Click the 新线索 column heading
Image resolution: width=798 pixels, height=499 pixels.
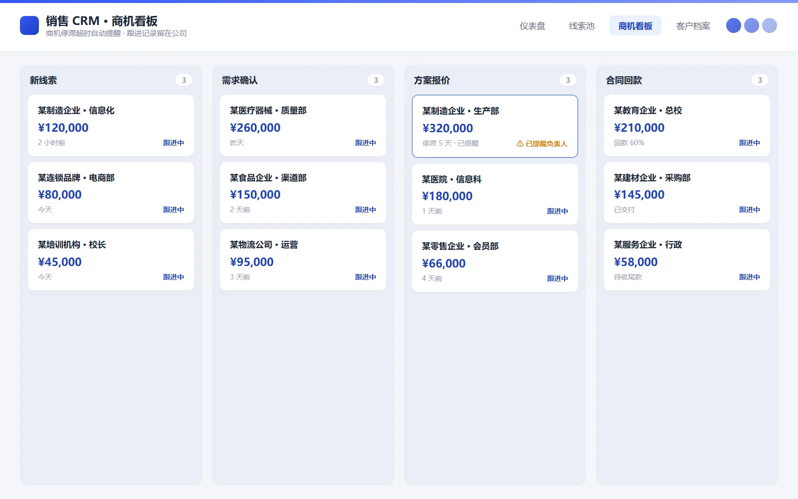click(43, 80)
